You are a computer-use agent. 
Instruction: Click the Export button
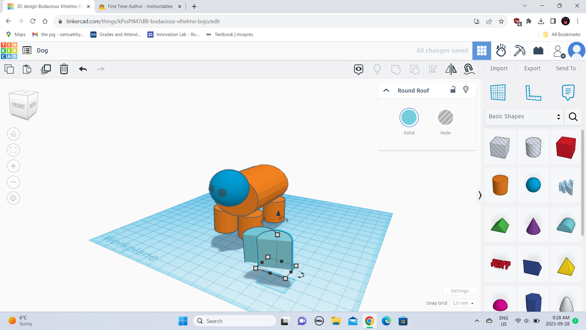[532, 68]
